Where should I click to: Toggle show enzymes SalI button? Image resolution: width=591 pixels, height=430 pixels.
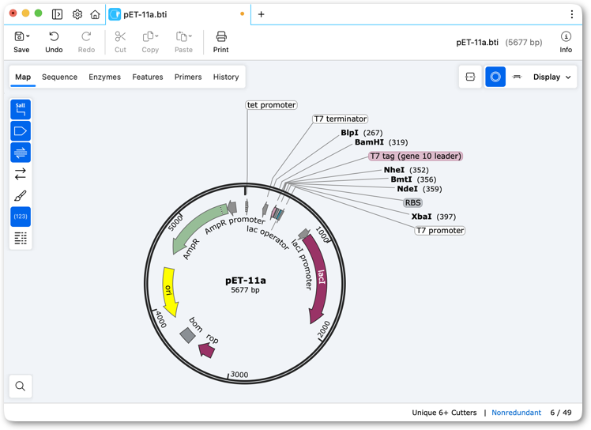click(21, 109)
